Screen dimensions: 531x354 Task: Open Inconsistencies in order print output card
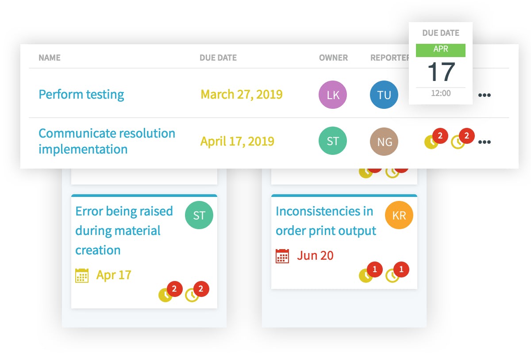(x=326, y=221)
